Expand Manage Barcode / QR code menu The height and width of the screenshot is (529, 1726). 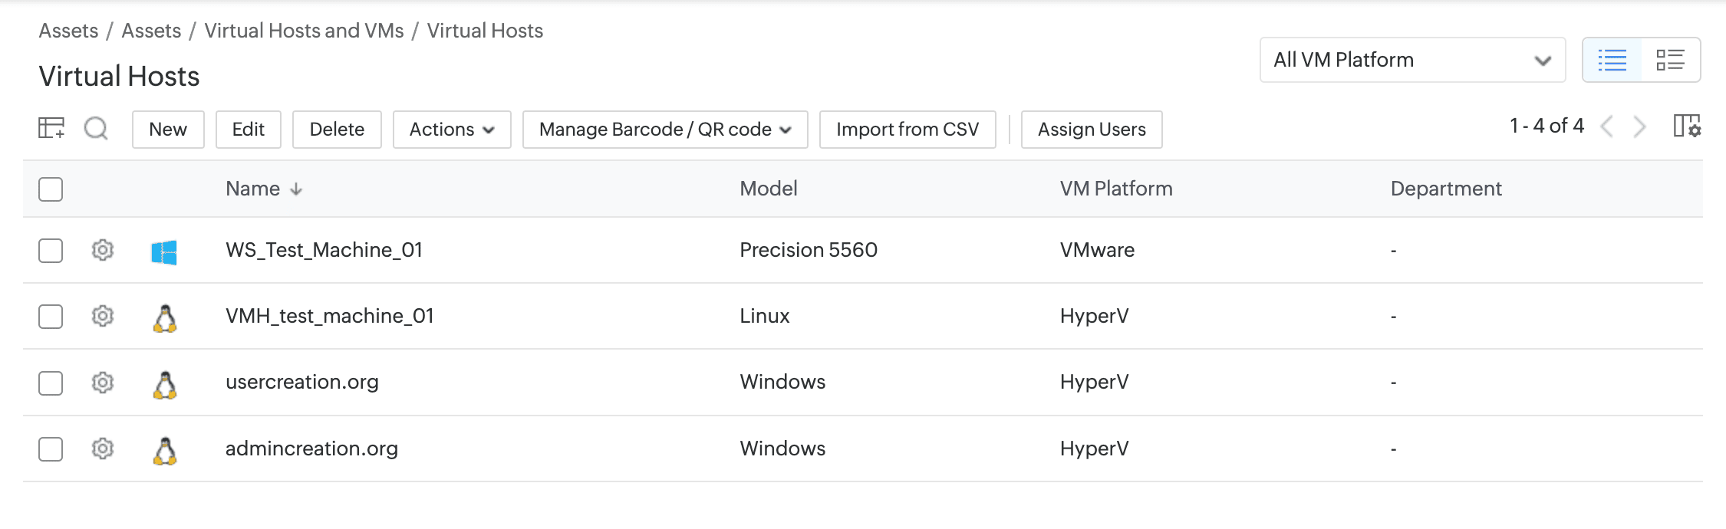click(664, 130)
